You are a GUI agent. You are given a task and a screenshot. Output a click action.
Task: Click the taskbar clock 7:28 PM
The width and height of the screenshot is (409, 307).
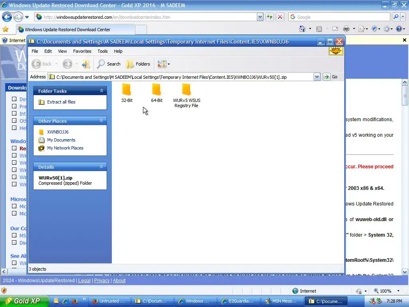tap(394, 301)
